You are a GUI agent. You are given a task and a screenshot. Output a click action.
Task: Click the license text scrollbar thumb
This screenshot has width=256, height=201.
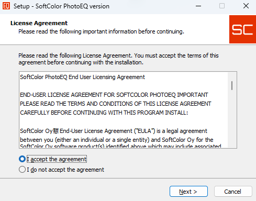pyautogui.click(x=232, y=85)
